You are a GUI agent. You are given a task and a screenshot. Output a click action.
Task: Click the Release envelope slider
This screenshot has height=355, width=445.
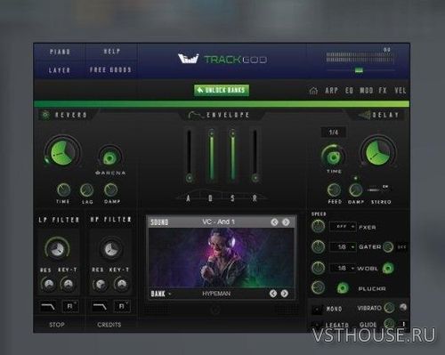255,156
